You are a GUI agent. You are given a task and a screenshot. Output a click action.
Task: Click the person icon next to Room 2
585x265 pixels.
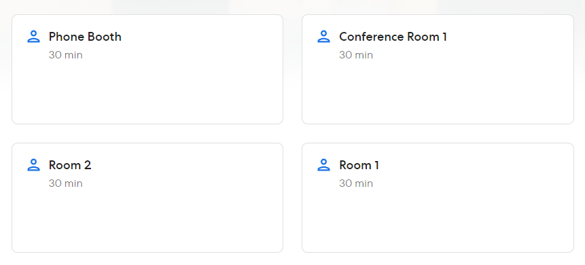(33, 165)
